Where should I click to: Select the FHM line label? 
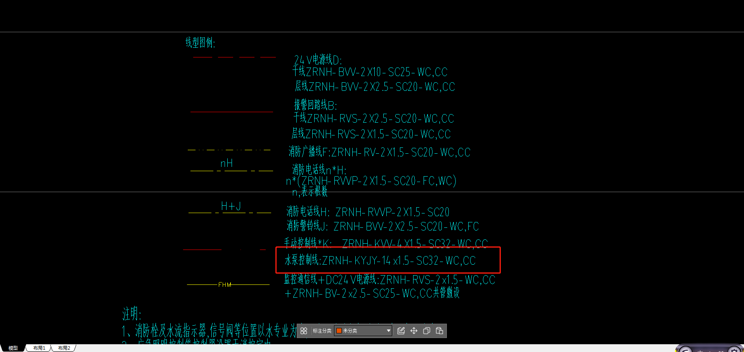click(225, 285)
